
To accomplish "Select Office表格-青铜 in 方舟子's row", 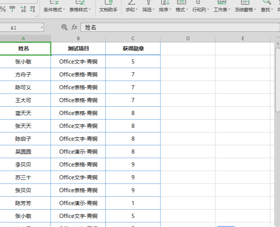I will click(x=78, y=75).
